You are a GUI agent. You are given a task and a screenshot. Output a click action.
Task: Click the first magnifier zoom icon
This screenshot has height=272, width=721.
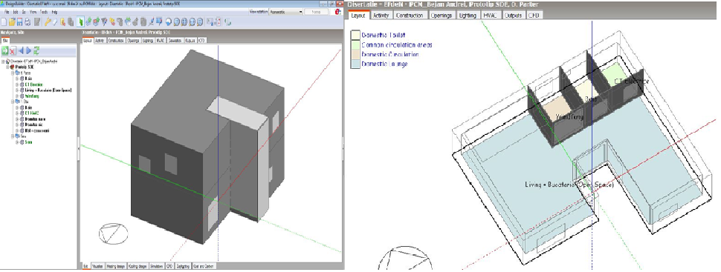[177, 22]
